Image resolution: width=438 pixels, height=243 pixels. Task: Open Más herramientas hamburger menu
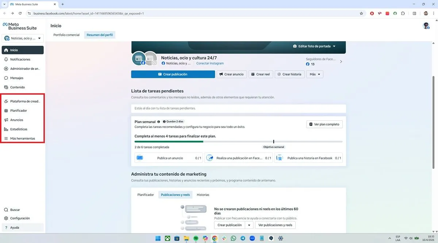[x=6, y=139]
